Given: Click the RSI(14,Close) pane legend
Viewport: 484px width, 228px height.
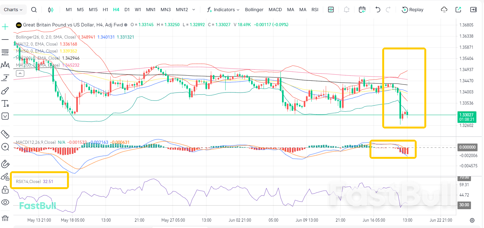Looking at the screenshot, I should (x=28, y=181).
